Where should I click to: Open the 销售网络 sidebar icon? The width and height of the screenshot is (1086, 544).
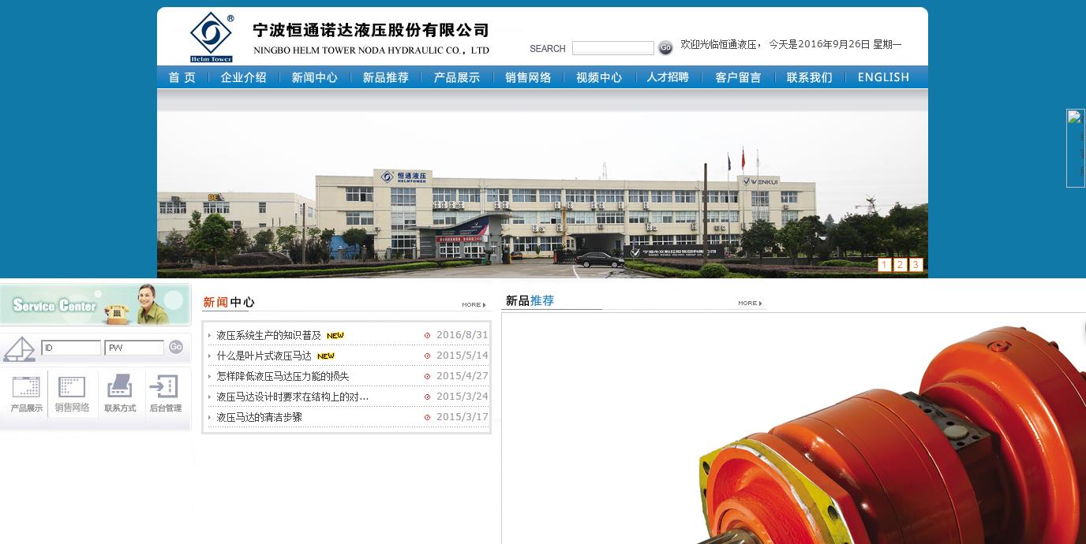point(72,394)
